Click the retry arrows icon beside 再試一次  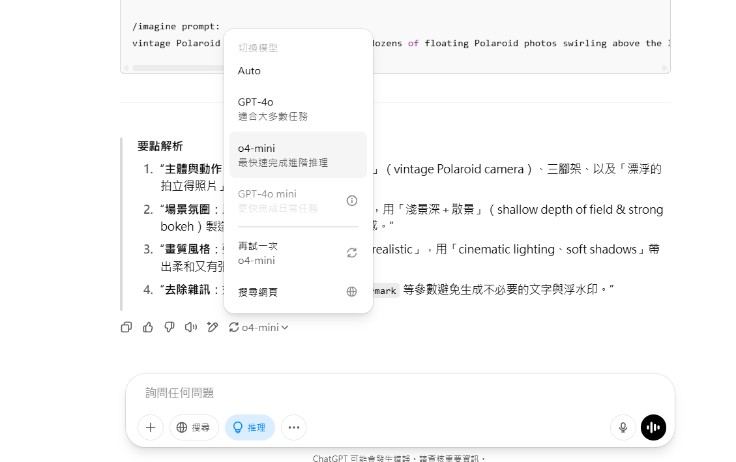(x=352, y=253)
